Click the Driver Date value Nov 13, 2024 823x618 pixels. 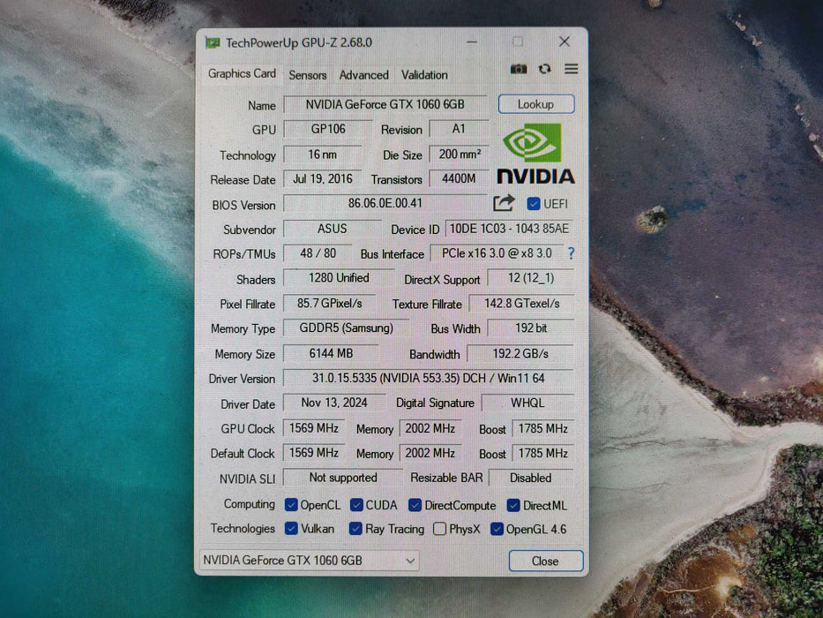coord(334,403)
